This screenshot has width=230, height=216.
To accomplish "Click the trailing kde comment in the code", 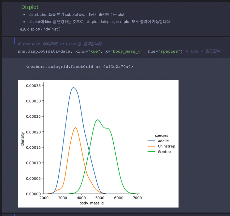I will 203,51.
